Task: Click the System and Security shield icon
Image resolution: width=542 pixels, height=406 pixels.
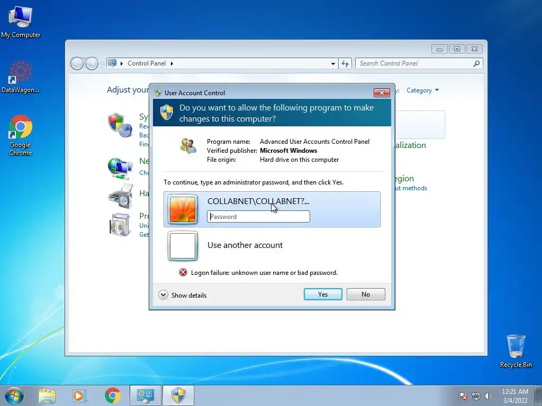Action: (x=120, y=125)
